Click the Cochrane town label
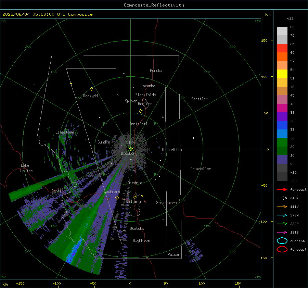This screenshot has height=288, width=308. pyautogui.click(x=112, y=191)
